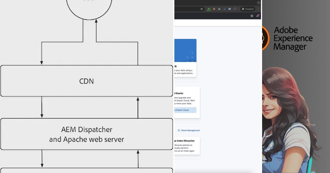
Task: Click the help life-ring icon in the header
Action: (252, 16)
